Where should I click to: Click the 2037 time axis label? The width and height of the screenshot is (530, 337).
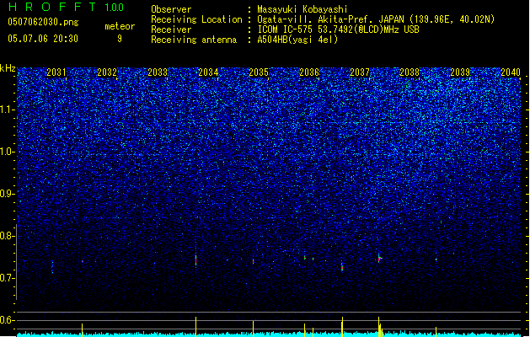360,72
